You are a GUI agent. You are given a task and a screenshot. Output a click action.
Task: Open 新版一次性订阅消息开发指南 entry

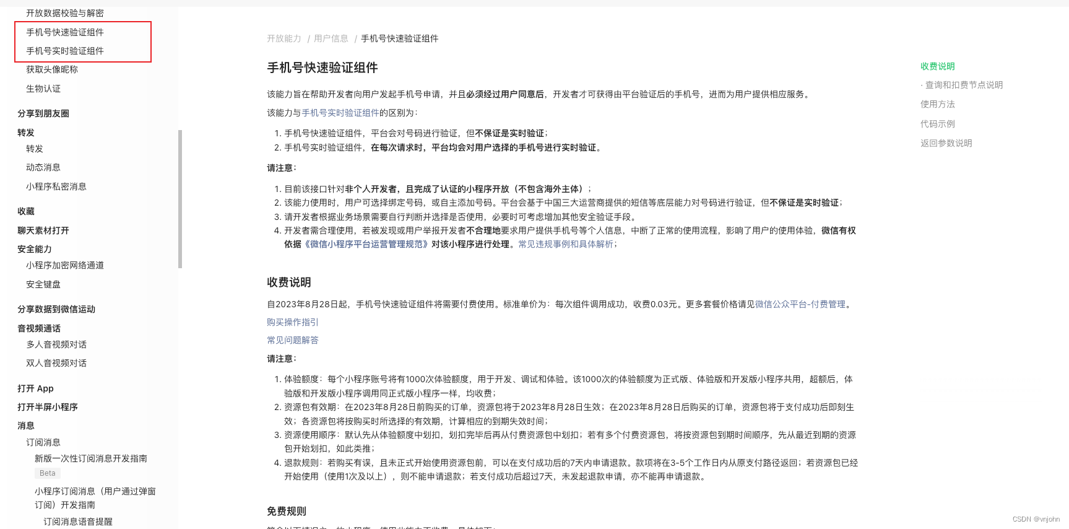click(x=91, y=458)
